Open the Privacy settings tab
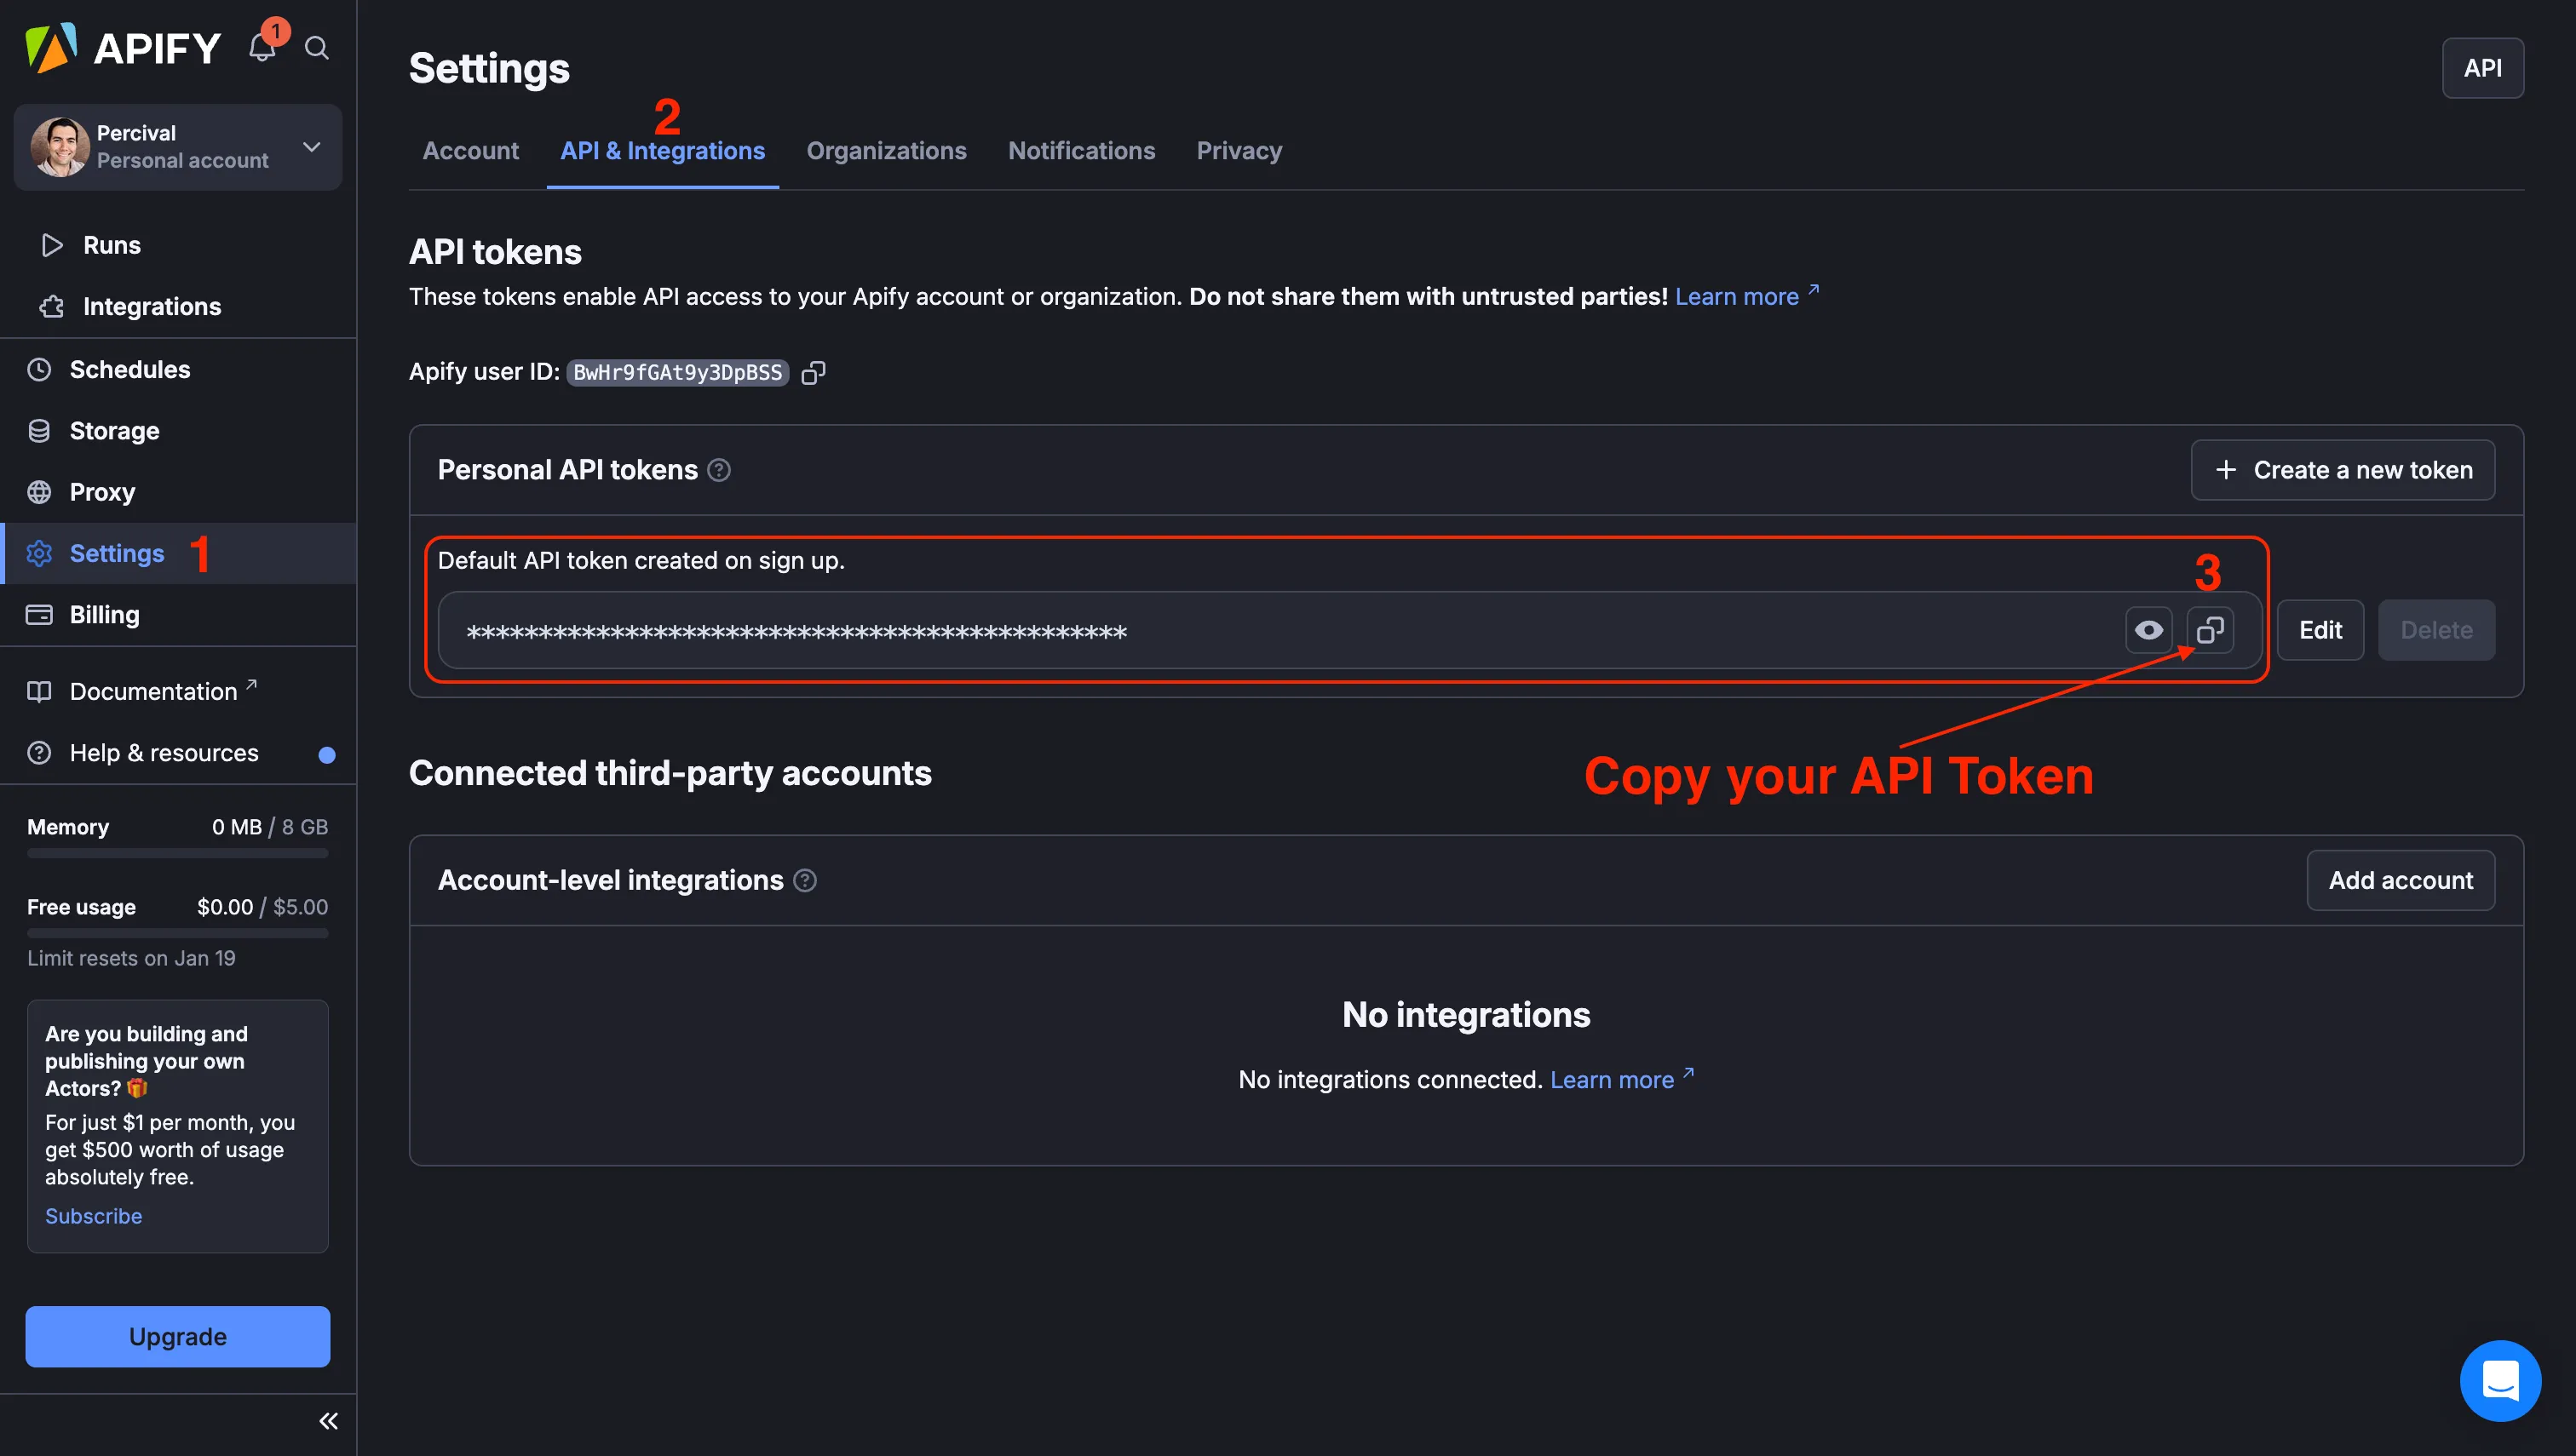 (x=1239, y=150)
